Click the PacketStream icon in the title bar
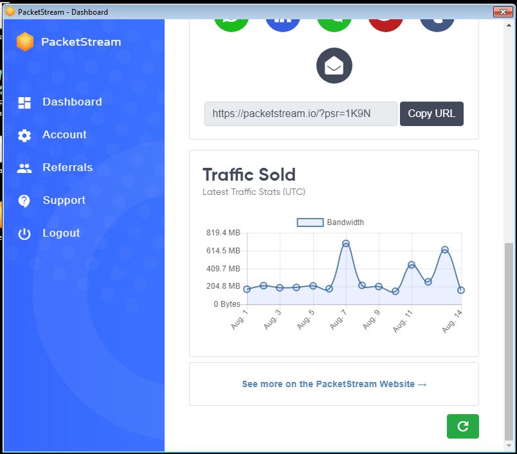Screen dimensions: 517x454 10,12
